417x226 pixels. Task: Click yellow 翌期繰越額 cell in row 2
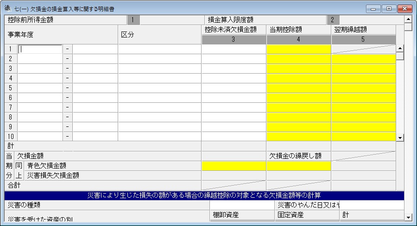364,59
